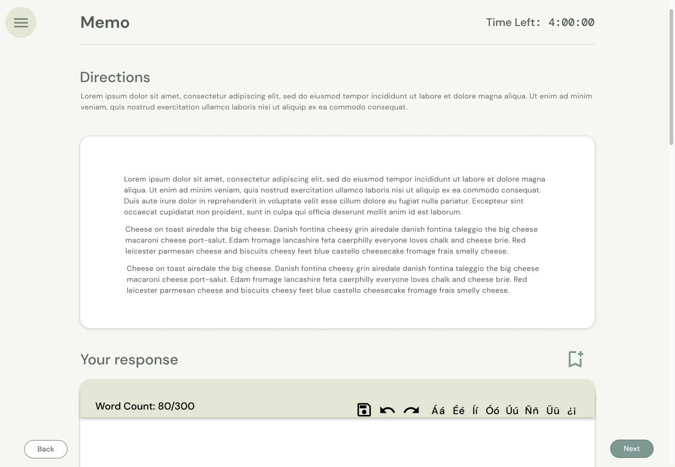675x467 pixels.
Task: Insert accented Óó character
Action: click(x=492, y=410)
